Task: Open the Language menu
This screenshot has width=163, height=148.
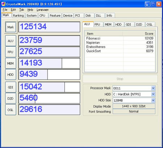Action: pyautogui.click(x=43, y=10)
